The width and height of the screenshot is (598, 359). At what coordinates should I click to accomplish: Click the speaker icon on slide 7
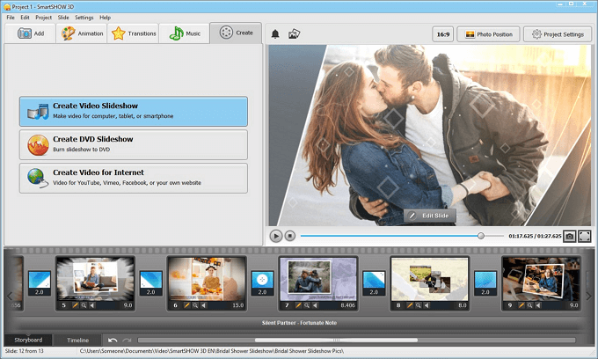tap(315, 305)
